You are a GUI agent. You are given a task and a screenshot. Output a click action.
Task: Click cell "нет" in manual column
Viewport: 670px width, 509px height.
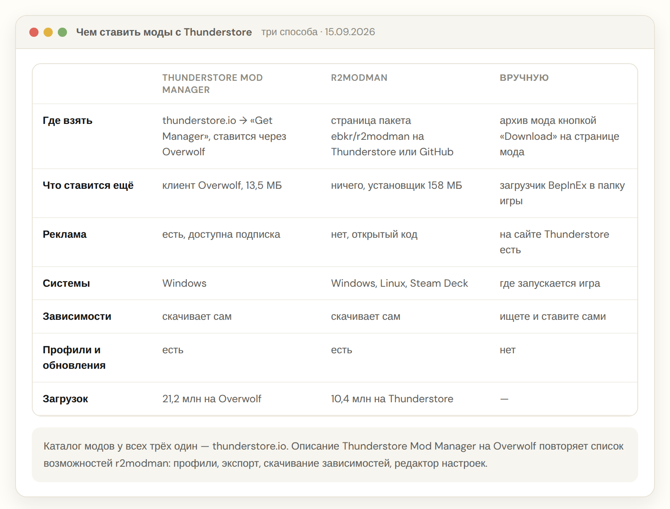[508, 350]
